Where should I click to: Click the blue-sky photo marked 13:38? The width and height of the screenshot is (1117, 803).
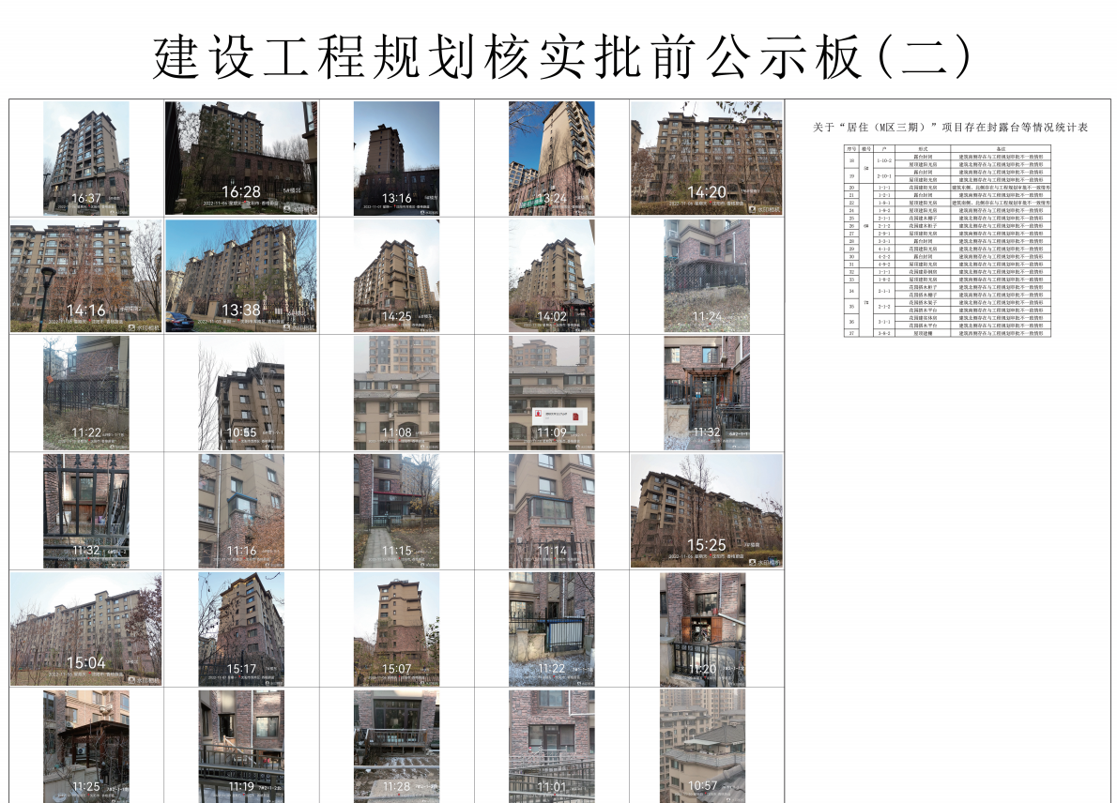point(241,276)
